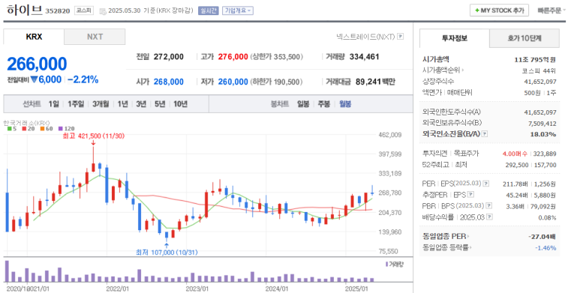Open help icon next to 외국인소진율(B/A)
Image resolution: width=580 pixels, height=293 pixels.
pyautogui.click(x=485, y=134)
